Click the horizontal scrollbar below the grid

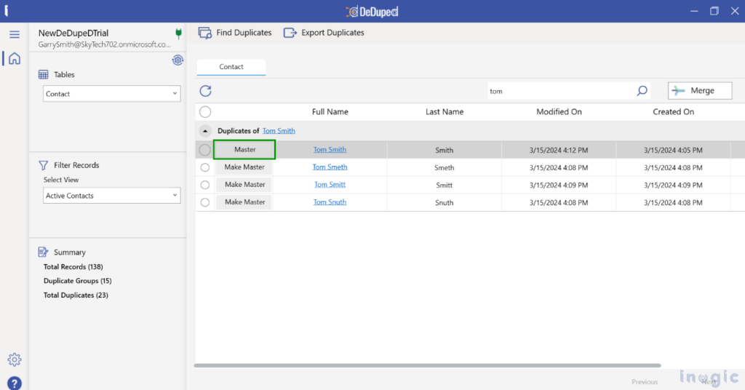coord(427,365)
